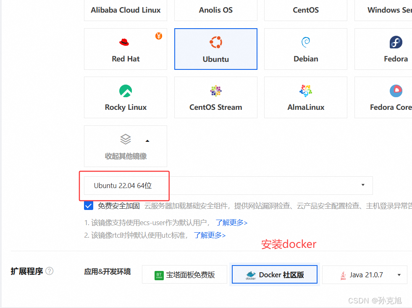Click the 收起其他镜像 label

(x=126, y=156)
